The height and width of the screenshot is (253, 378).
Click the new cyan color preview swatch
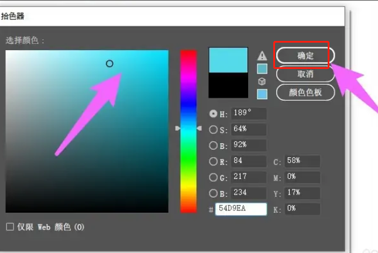(230, 60)
